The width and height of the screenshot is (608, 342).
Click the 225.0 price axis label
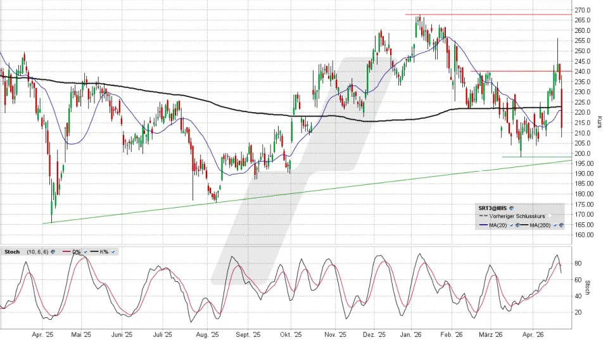pyautogui.click(x=583, y=103)
